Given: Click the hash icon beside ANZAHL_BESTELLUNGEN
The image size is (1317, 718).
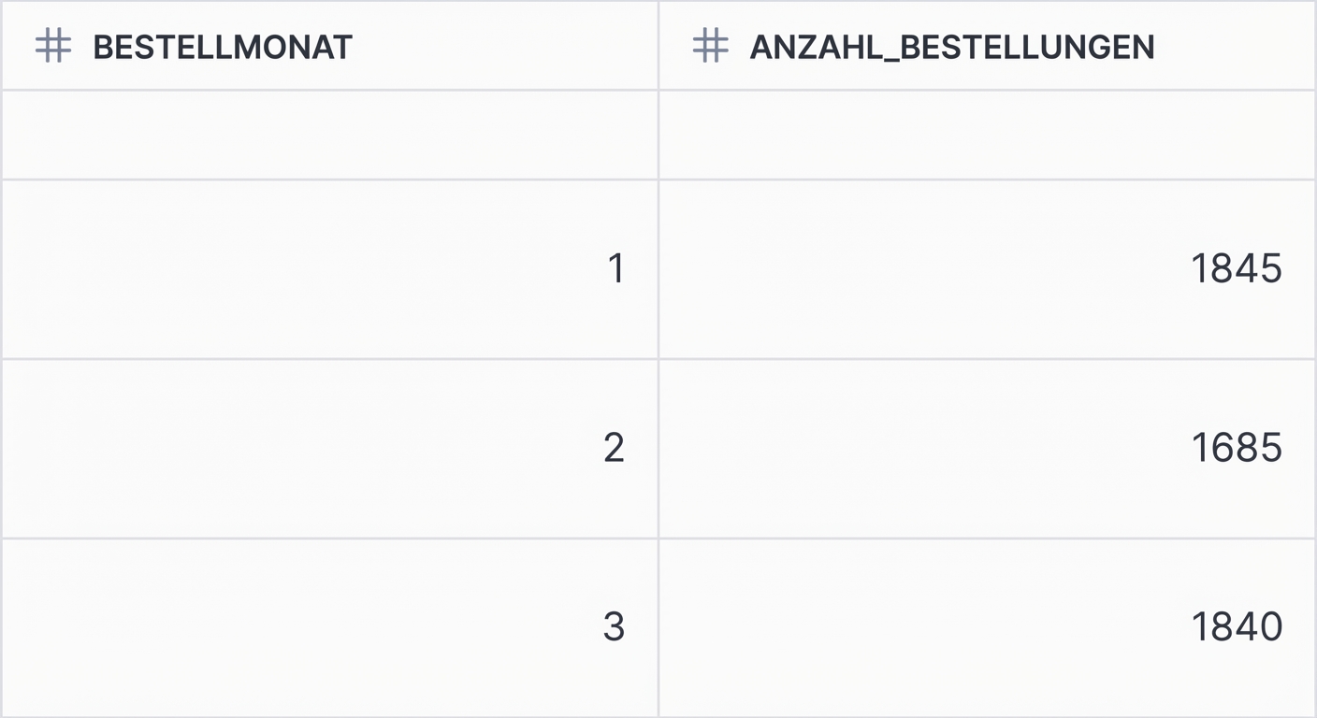Looking at the screenshot, I should click(x=710, y=46).
